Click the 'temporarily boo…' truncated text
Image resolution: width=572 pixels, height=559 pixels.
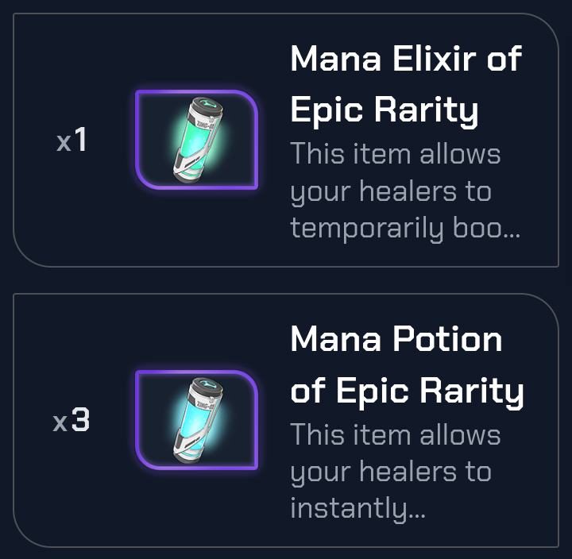(405, 228)
